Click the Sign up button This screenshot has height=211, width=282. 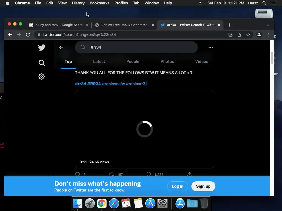(203, 186)
